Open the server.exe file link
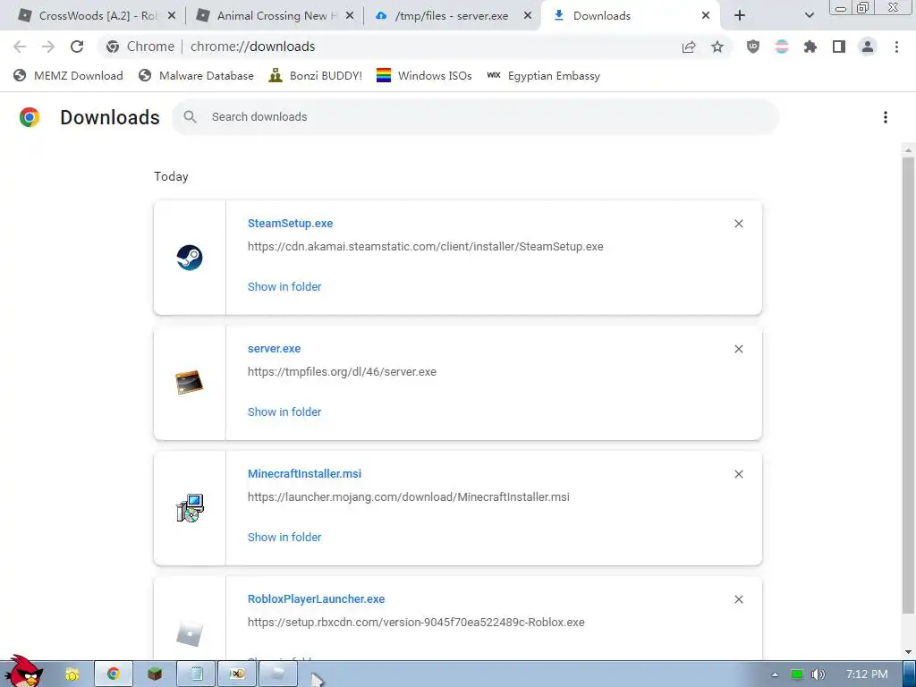 click(x=274, y=349)
